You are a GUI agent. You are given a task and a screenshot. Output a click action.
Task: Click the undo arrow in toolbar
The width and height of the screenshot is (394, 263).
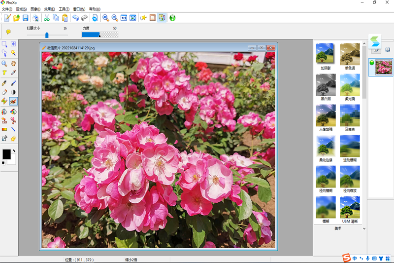[75, 18]
